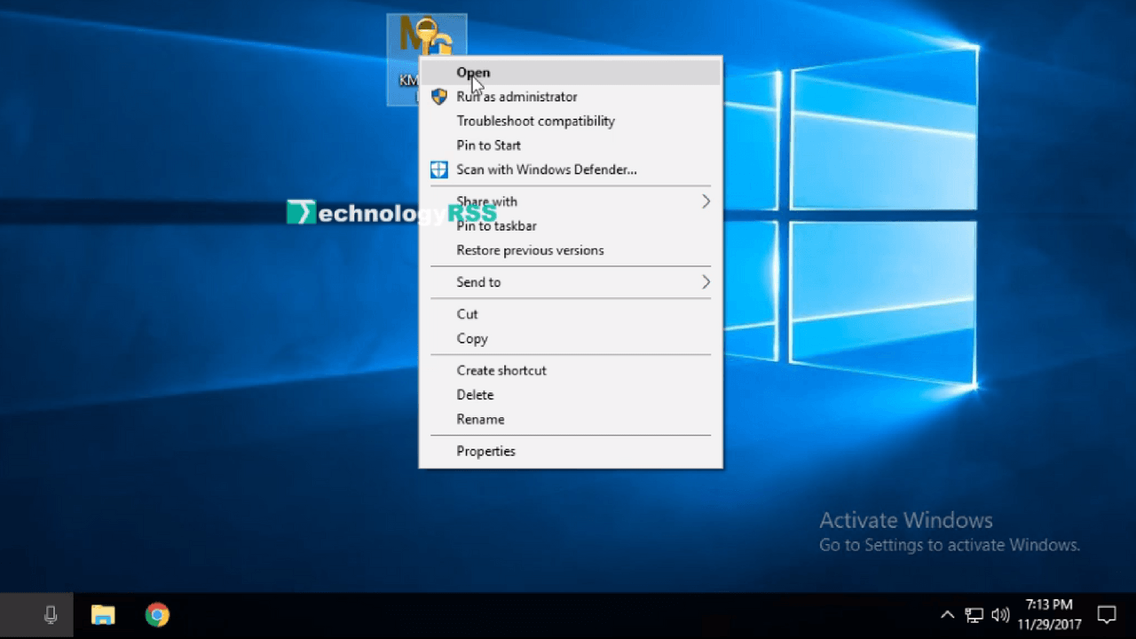Open the Action Center notifications icon
The image size is (1136, 639).
1107,614
